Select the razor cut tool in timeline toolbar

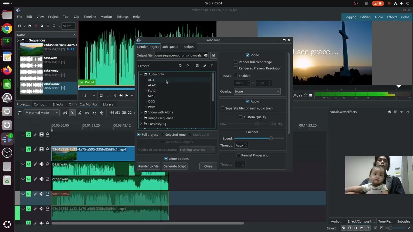(x=80, y=113)
